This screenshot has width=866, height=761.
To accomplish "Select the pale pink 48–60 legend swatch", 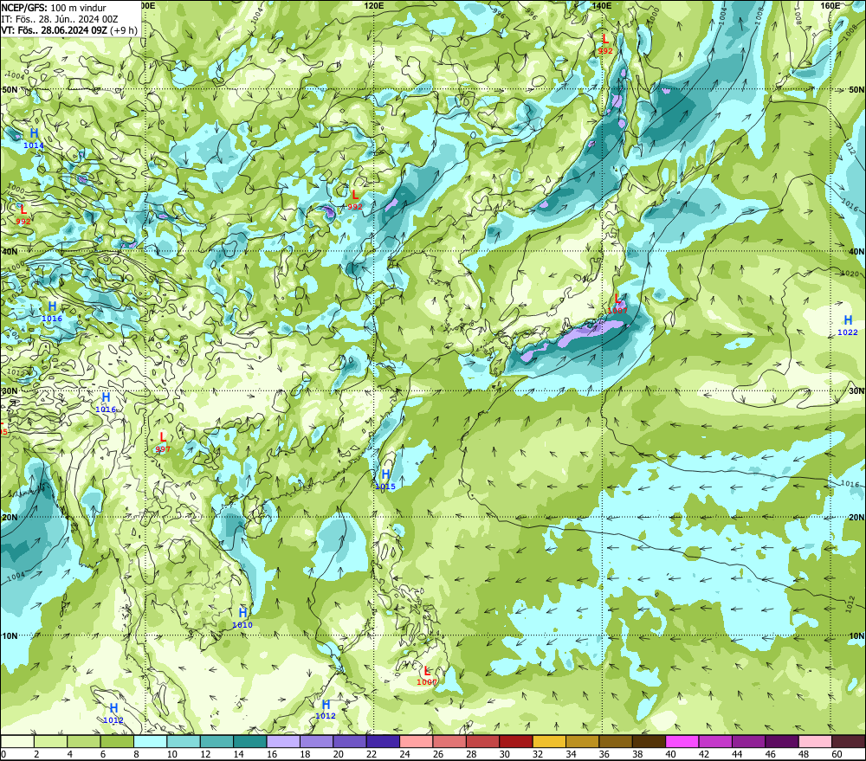I will (x=815, y=741).
